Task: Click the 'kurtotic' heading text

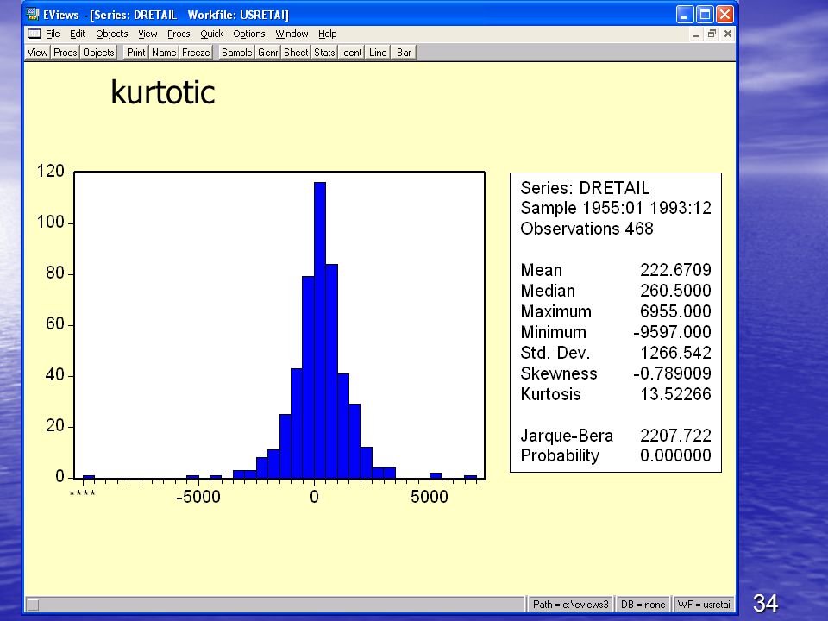Action: click(163, 92)
